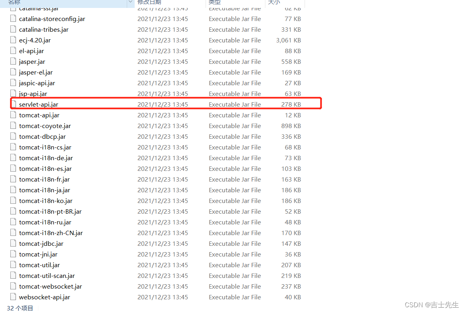Click the 898 KB size of tomcat-coyote.jar
This screenshot has width=465, height=312.
click(x=291, y=126)
